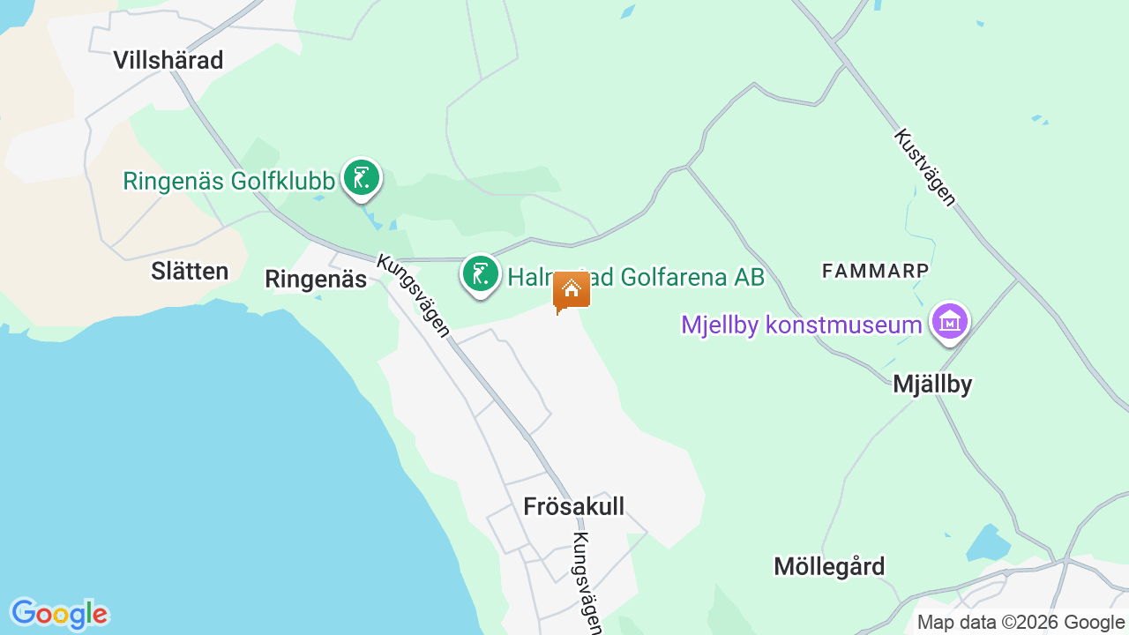This screenshot has width=1129, height=635.
Task: Click the Mjällby place name
Action: click(x=932, y=385)
